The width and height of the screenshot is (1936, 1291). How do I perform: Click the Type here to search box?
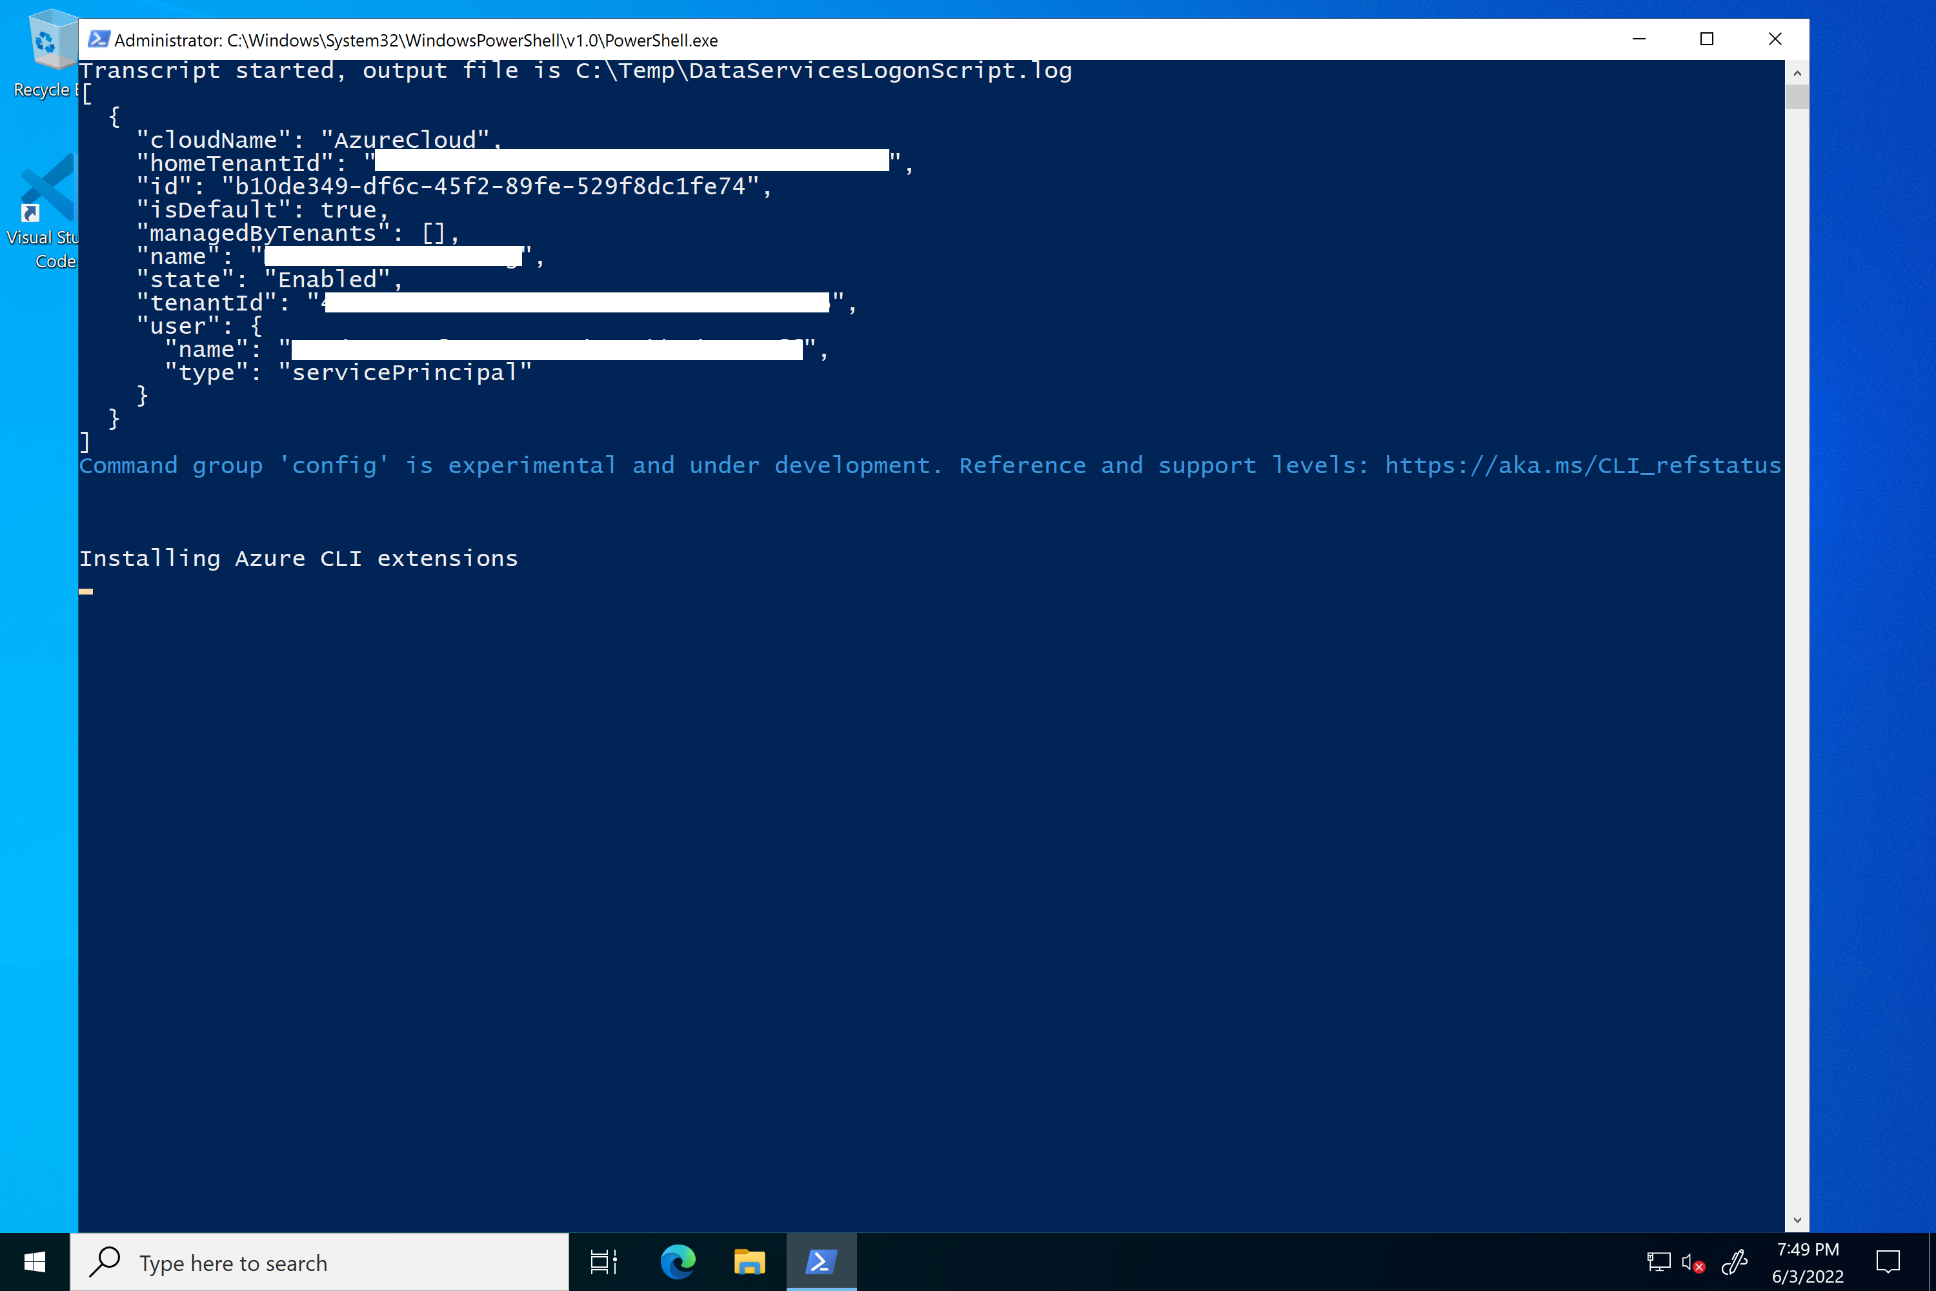tap(319, 1262)
